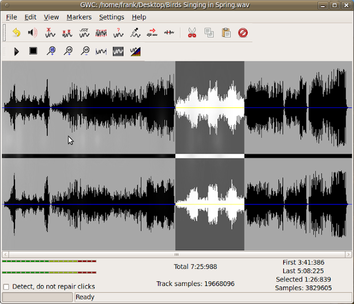Image resolution: width=354 pixels, height=304 pixels.
Task: Click the colorful spectrogram view icon
Action: [135, 51]
